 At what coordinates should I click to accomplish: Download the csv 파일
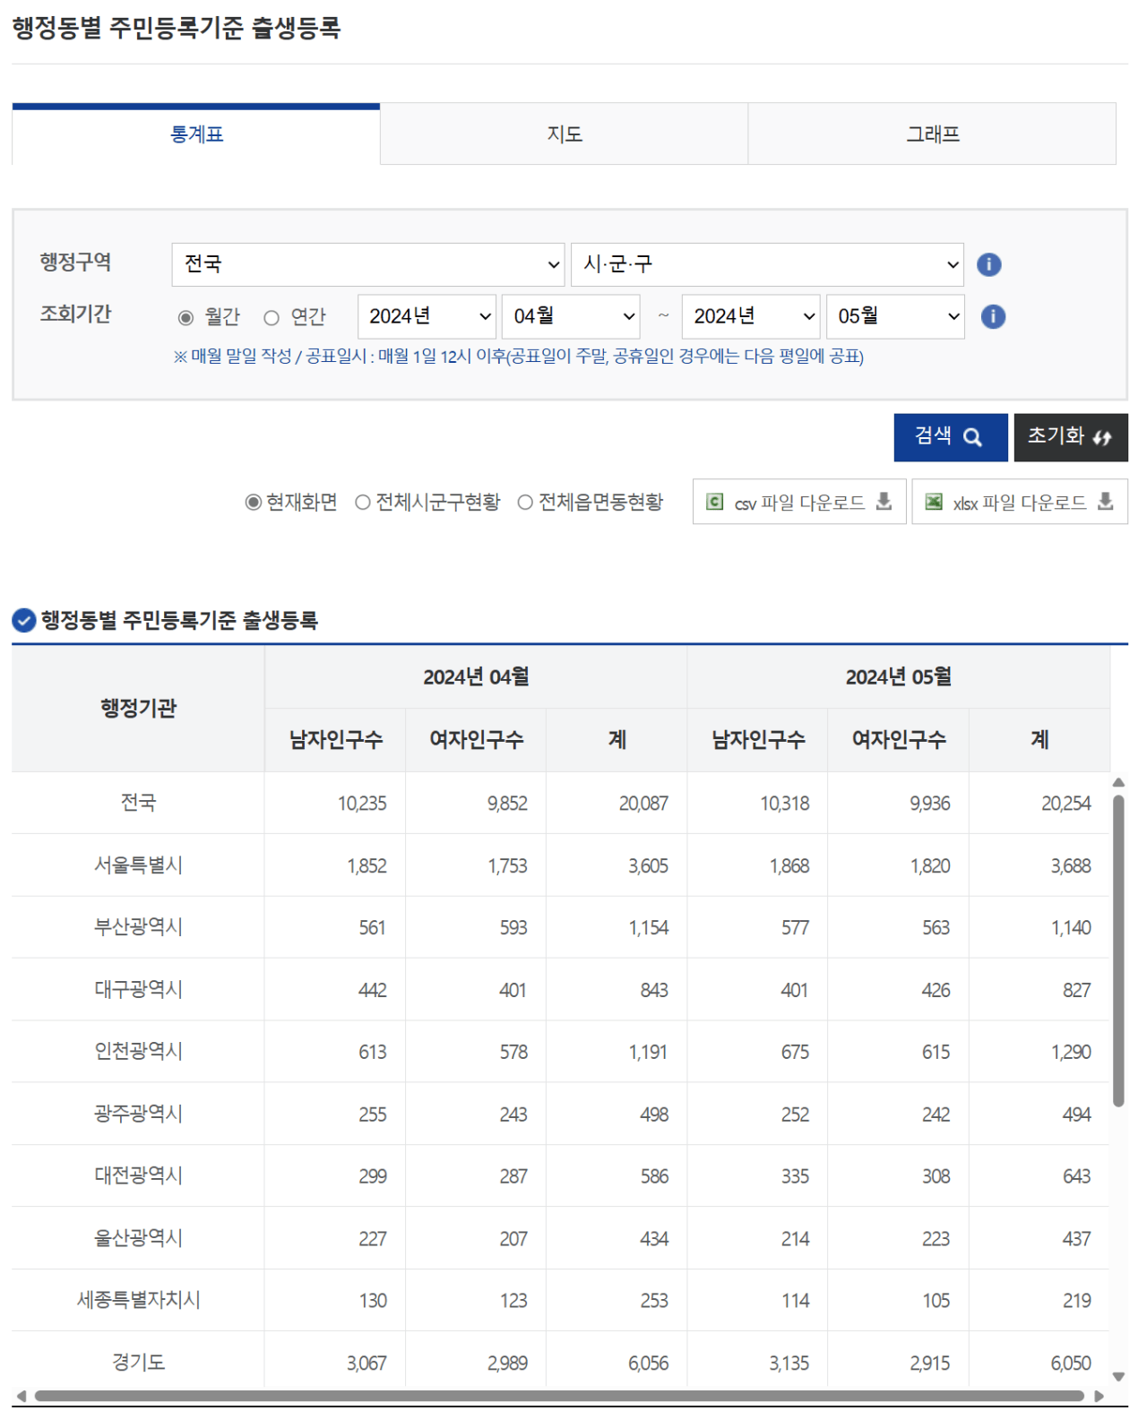(x=799, y=502)
